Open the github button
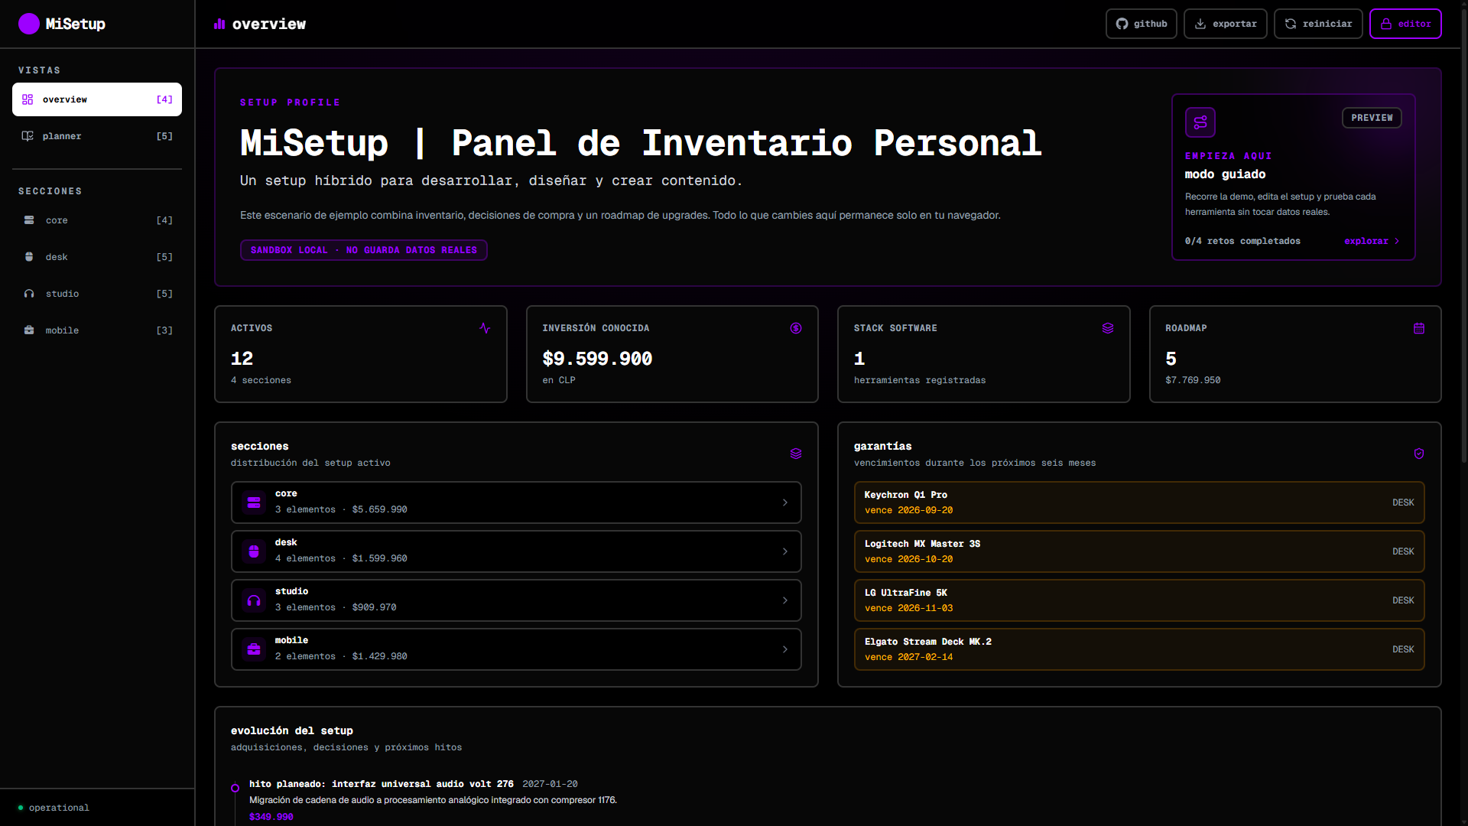This screenshot has height=826, width=1468. 1141,24
